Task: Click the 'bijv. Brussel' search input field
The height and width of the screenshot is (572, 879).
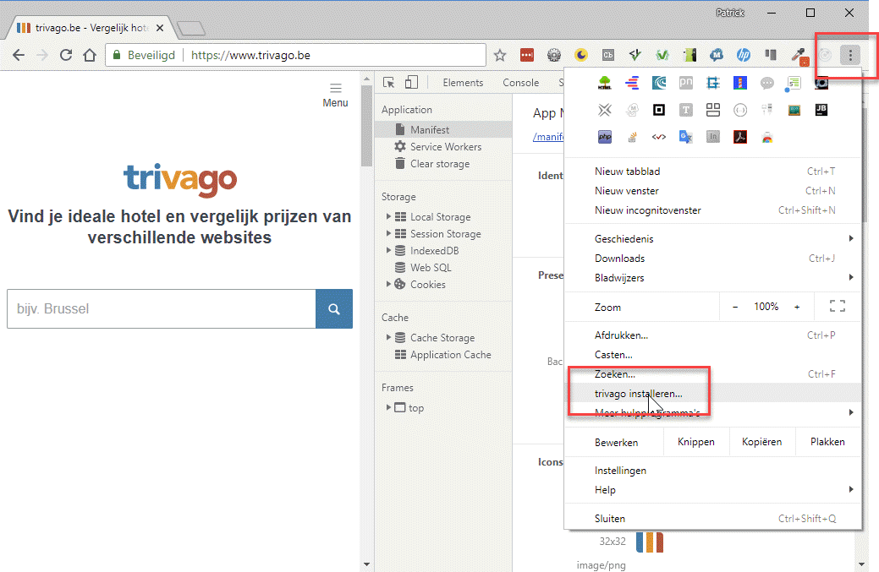Action: pyautogui.click(x=161, y=309)
